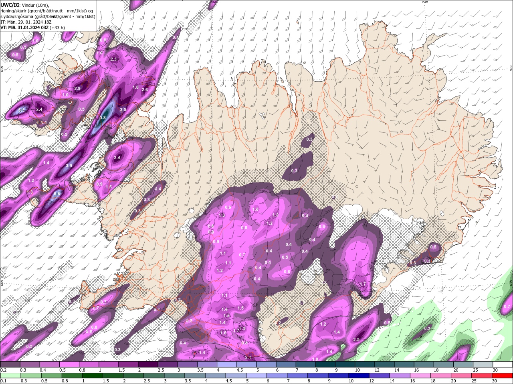Screen dimensions: 513x384
Task: Click the 'UWC/IG: Vindur (10m)' title line
Action: tap(24, 5)
